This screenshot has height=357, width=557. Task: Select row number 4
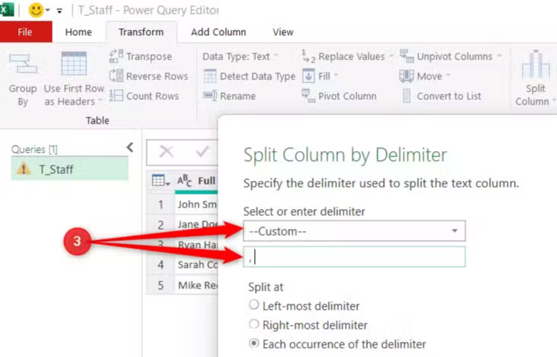pyautogui.click(x=160, y=265)
